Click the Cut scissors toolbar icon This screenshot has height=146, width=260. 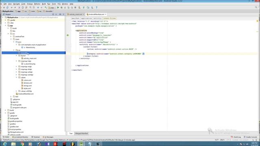[x=19, y=8]
